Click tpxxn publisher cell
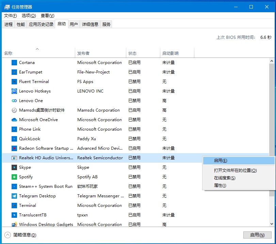This screenshot has height=244, width=276. pyautogui.click(x=82, y=215)
